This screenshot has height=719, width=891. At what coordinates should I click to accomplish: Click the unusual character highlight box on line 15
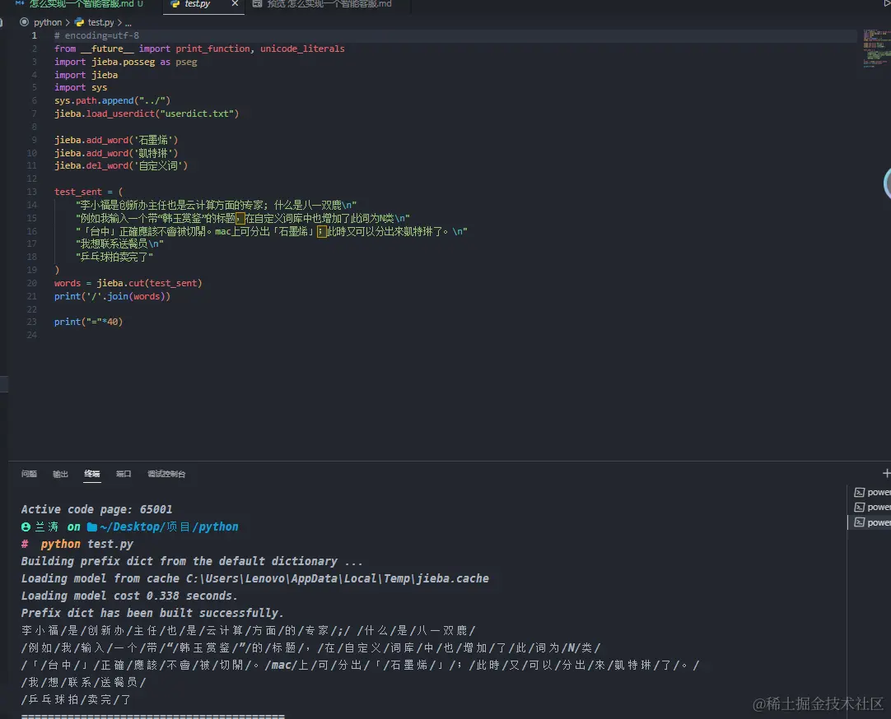[240, 218]
